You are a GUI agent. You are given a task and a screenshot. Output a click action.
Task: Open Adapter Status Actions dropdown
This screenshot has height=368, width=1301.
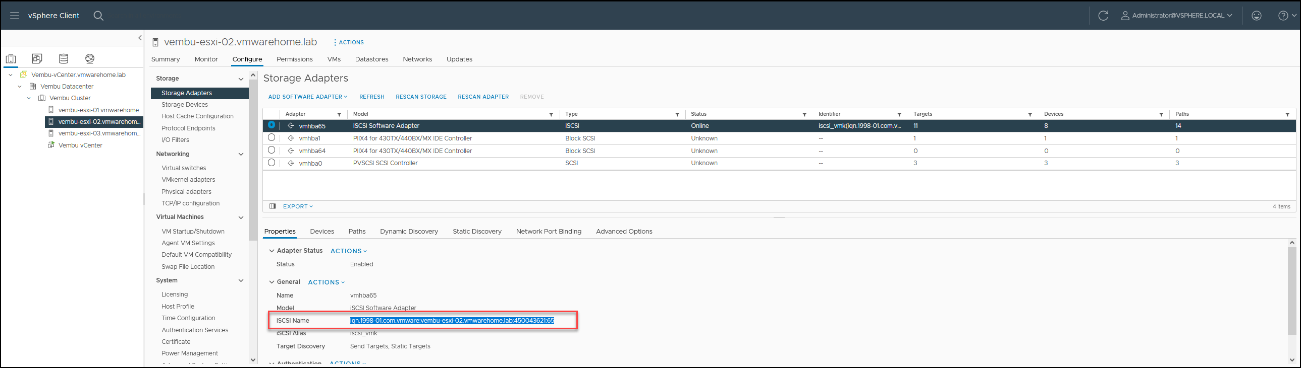pyautogui.click(x=349, y=251)
